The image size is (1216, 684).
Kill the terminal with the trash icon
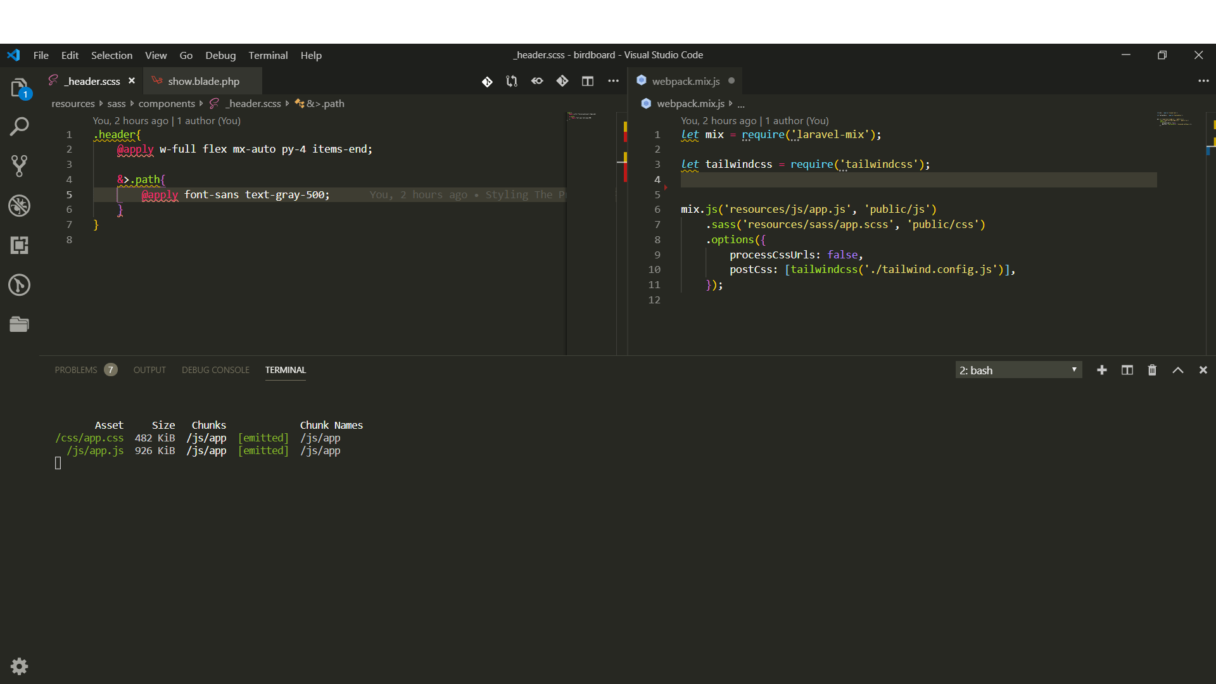(x=1151, y=370)
